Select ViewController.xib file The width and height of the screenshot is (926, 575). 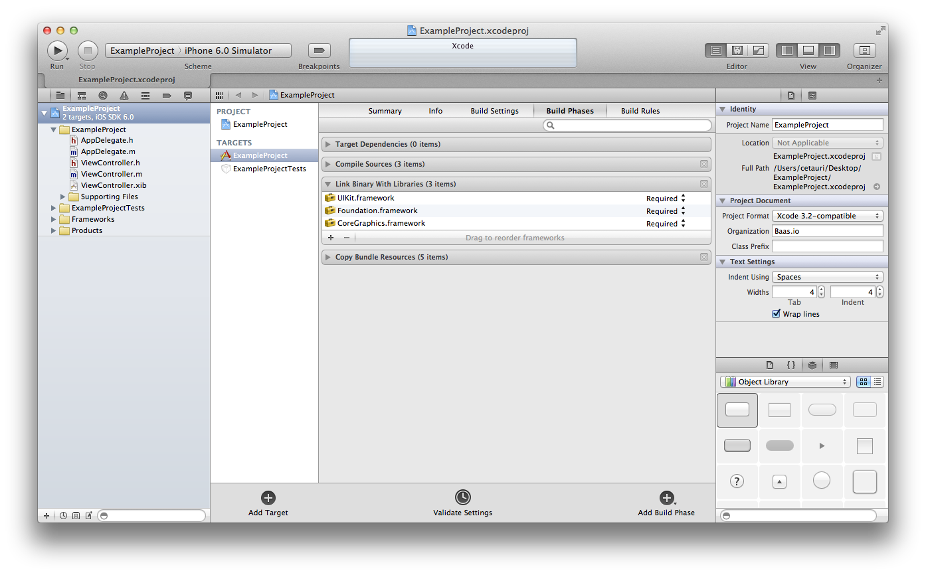click(x=114, y=185)
